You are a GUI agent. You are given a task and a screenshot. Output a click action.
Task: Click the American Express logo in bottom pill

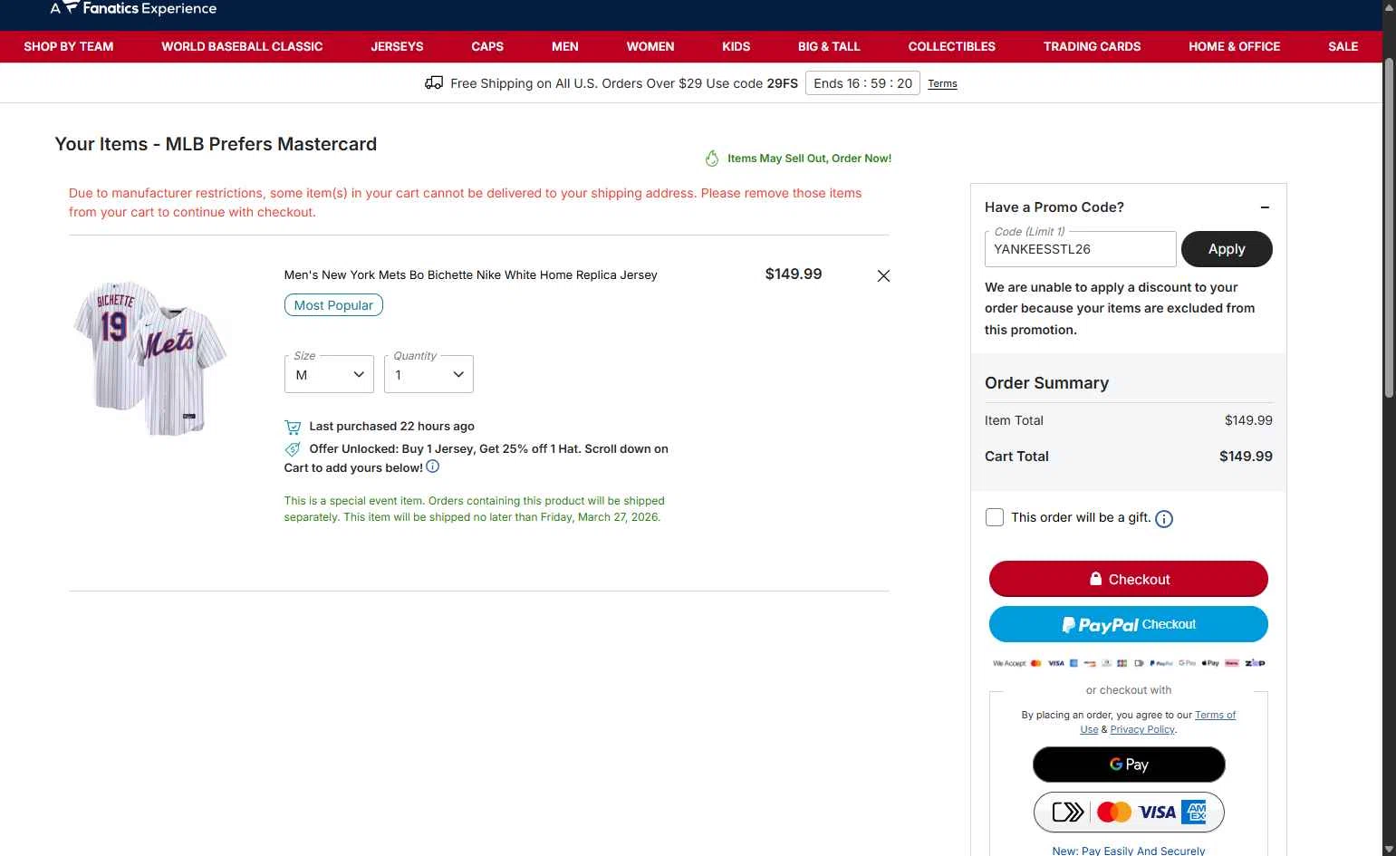(1194, 812)
